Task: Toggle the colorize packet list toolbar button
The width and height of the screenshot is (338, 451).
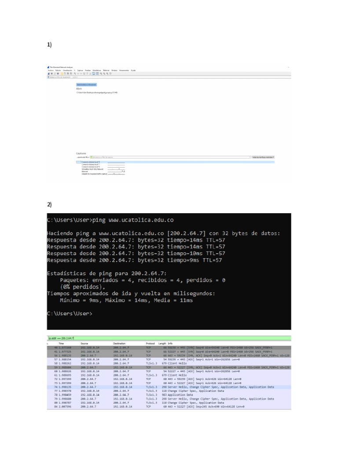Action: (x=97, y=74)
